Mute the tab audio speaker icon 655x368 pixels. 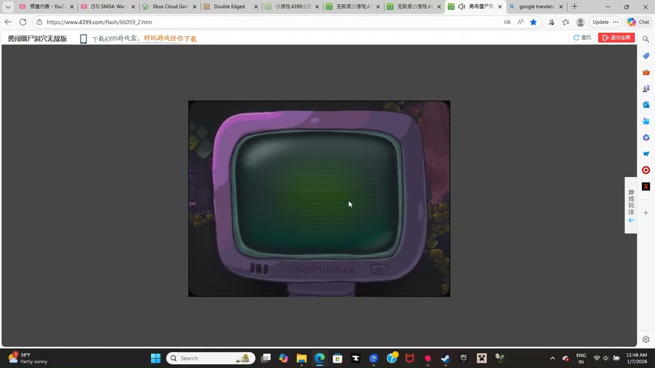[462, 7]
